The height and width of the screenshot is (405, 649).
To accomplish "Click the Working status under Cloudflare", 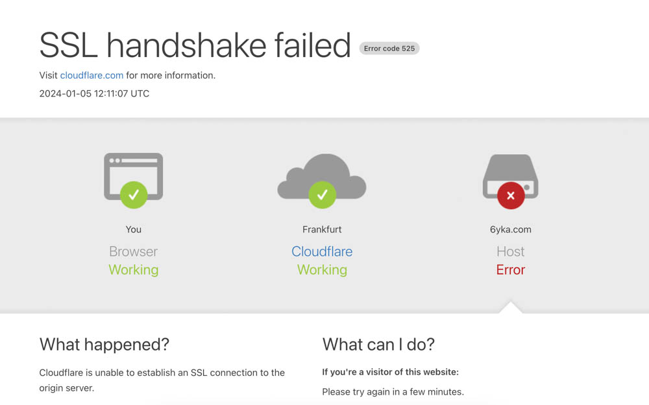I will (x=322, y=270).
